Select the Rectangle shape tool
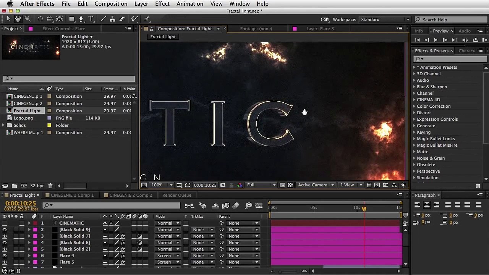 tap(72, 19)
